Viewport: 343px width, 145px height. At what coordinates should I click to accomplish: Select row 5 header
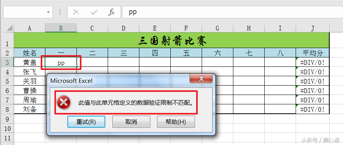point(7,81)
